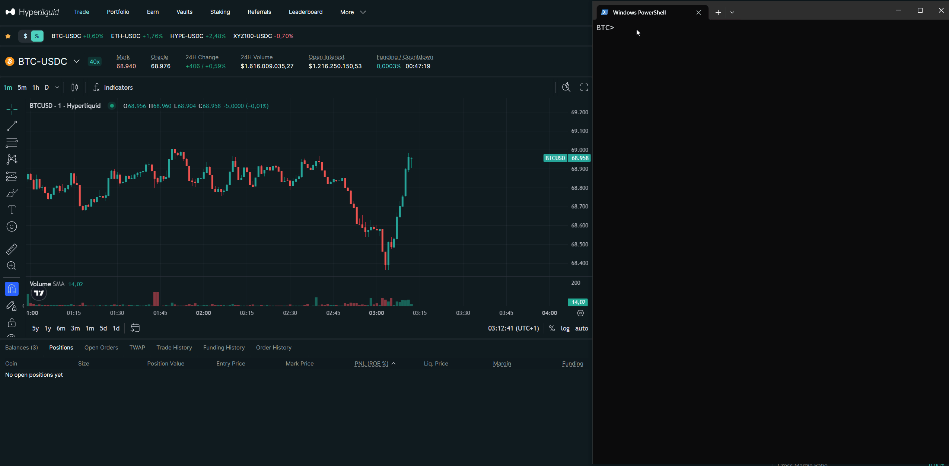Select the brush drawing tool
Image resolution: width=949 pixels, height=466 pixels.
point(12,193)
